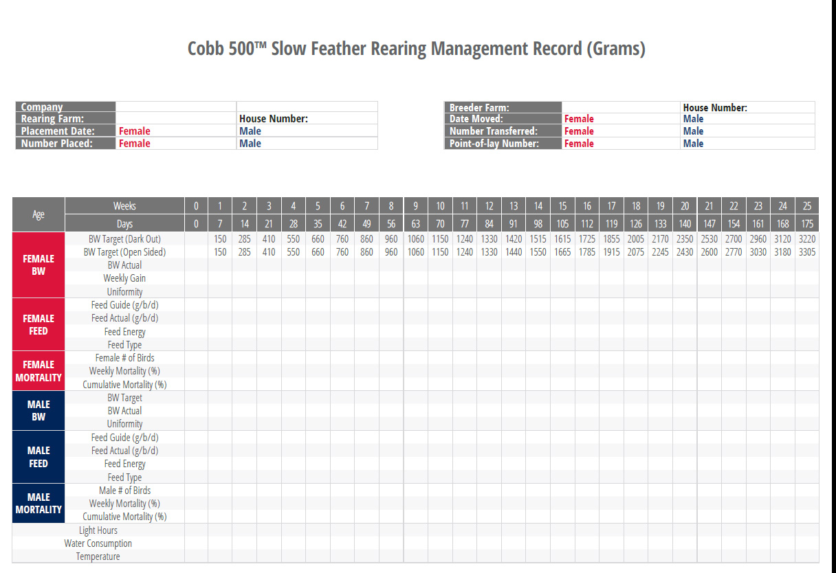Click the Breeder Farm blank field

[x=621, y=107]
